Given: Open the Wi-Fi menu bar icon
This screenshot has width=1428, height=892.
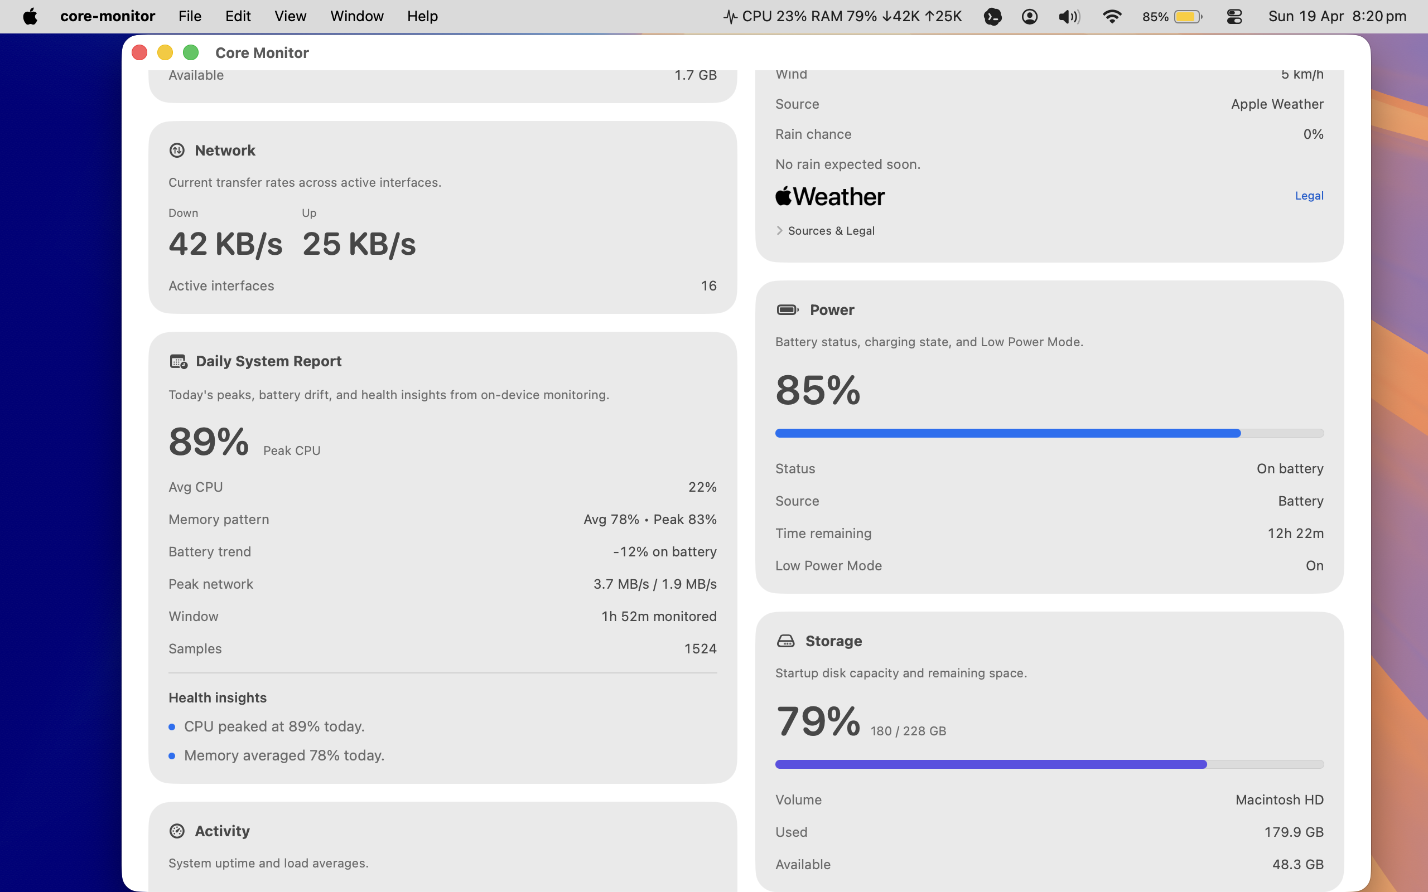Looking at the screenshot, I should [x=1112, y=17].
